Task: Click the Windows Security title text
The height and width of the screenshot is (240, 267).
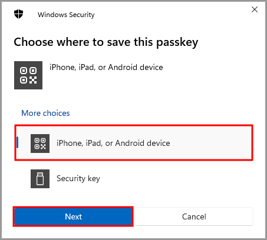Action: 66,15
